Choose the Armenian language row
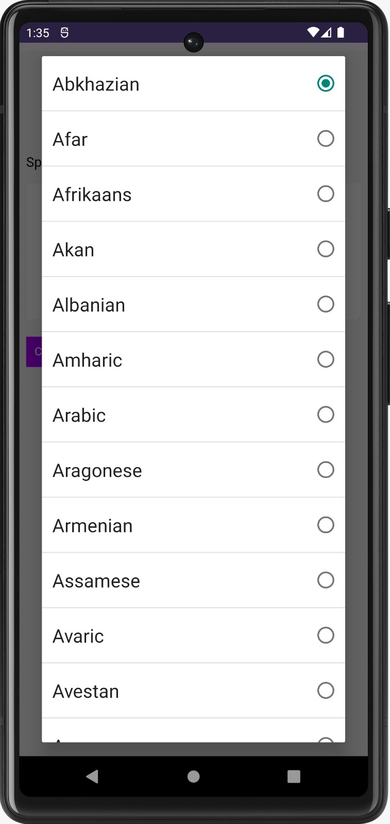Viewport: 390px width, 824px height. pyautogui.click(x=193, y=525)
